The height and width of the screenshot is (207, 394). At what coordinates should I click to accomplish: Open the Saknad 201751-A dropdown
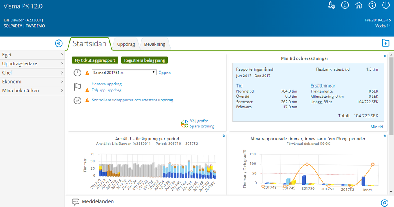click(x=124, y=73)
